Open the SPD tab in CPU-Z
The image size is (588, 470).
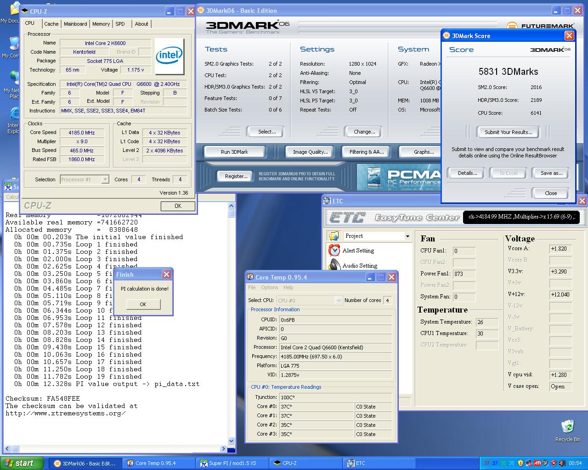[120, 24]
